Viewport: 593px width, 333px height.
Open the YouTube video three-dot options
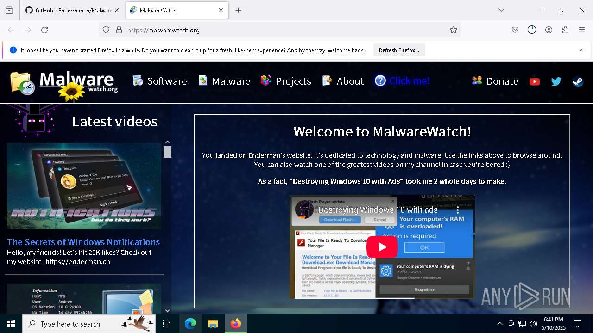[458, 210]
